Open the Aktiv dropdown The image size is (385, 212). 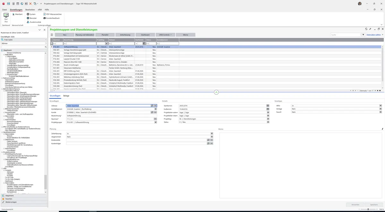tap(381, 106)
